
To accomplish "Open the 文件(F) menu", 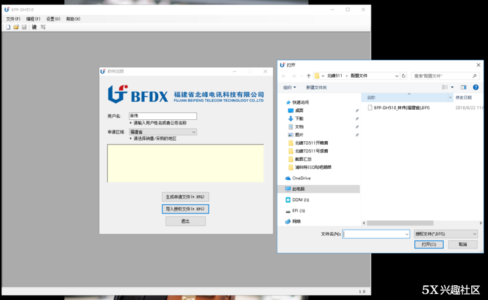I will [13, 19].
